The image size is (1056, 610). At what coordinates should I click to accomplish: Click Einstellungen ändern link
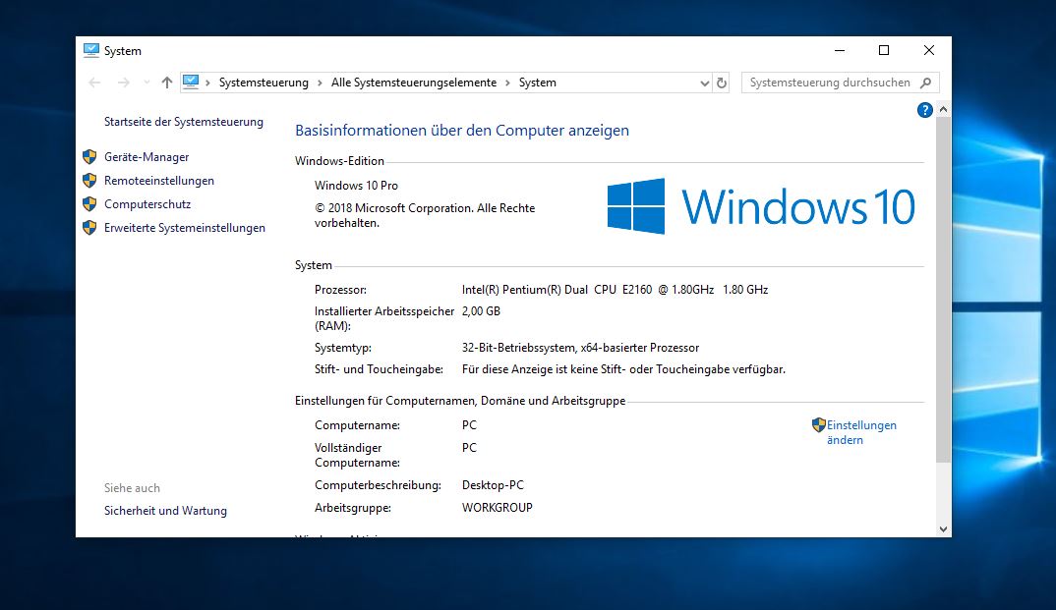pos(861,432)
